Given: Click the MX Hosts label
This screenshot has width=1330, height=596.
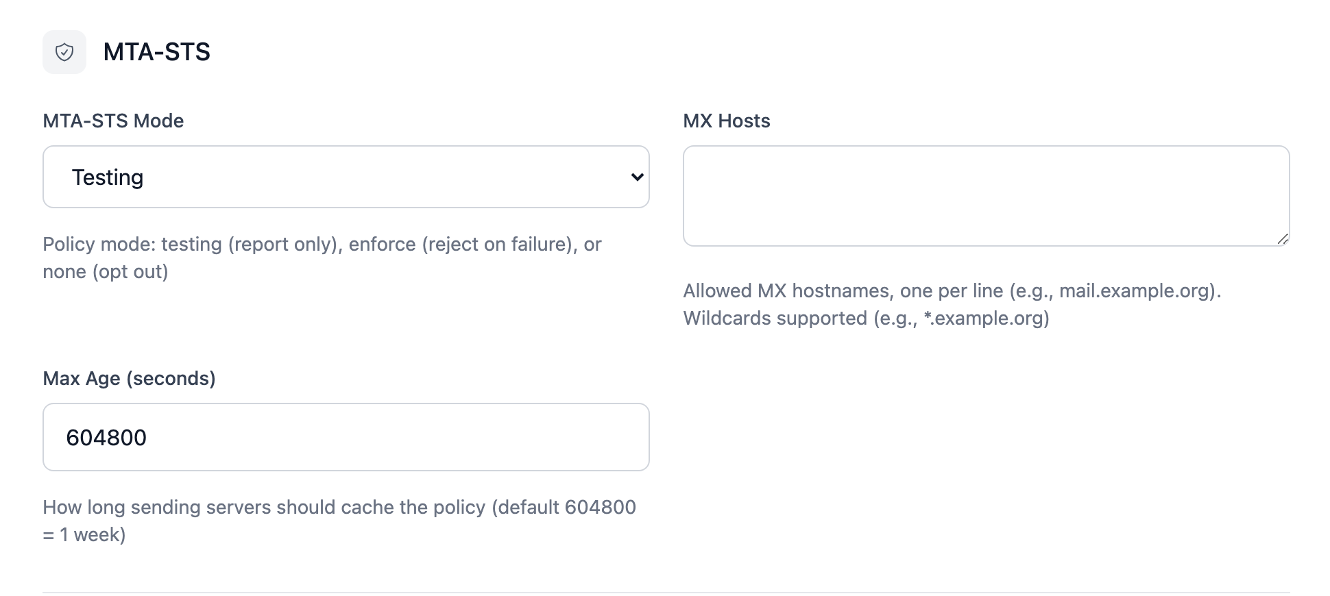Looking at the screenshot, I should (x=727, y=121).
